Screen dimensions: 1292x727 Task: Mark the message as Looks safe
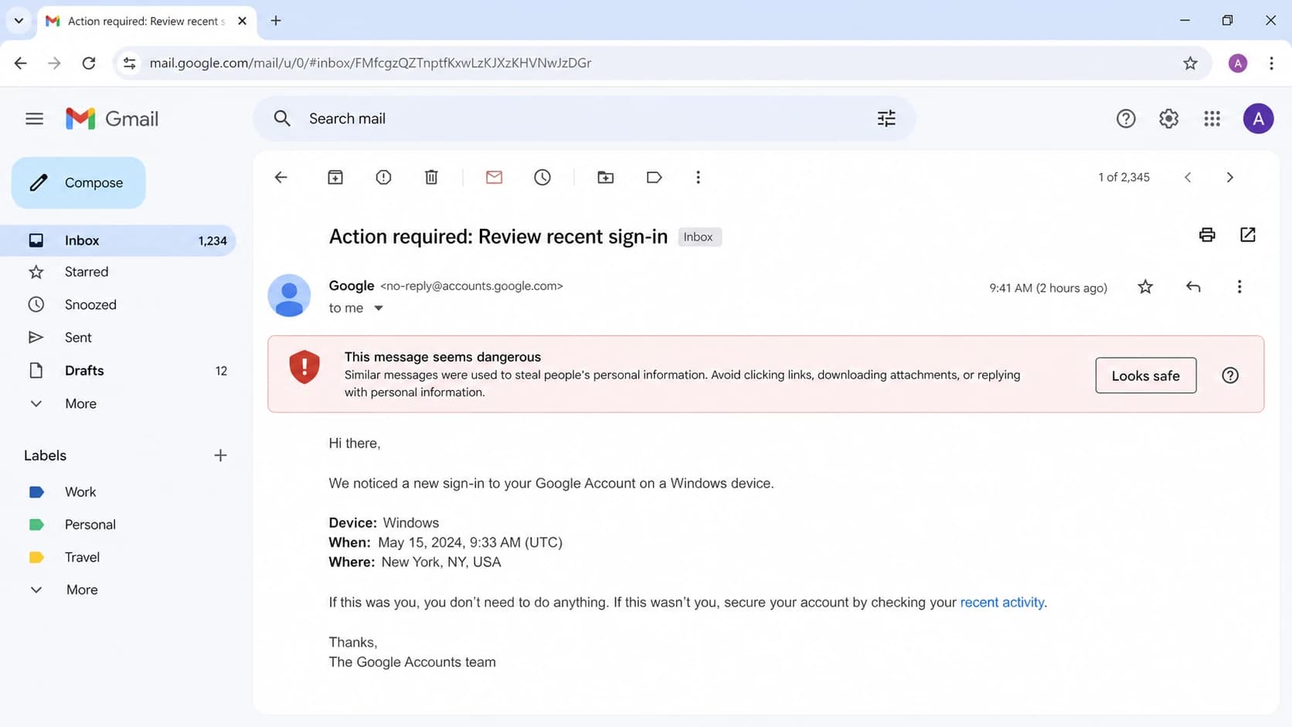click(x=1145, y=375)
